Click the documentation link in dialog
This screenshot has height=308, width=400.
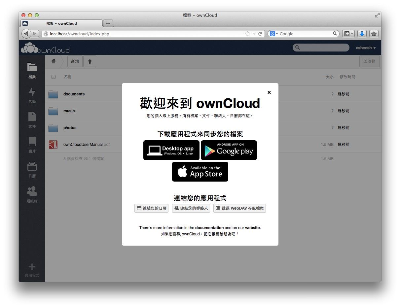209,228
